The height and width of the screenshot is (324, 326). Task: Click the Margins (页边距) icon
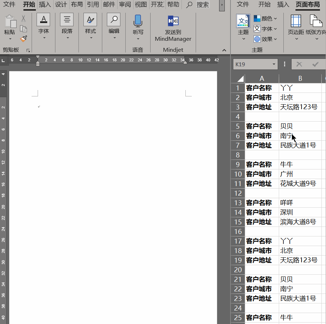point(296,21)
